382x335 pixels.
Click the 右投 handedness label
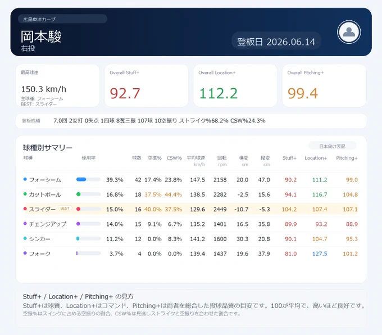pos(28,48)
